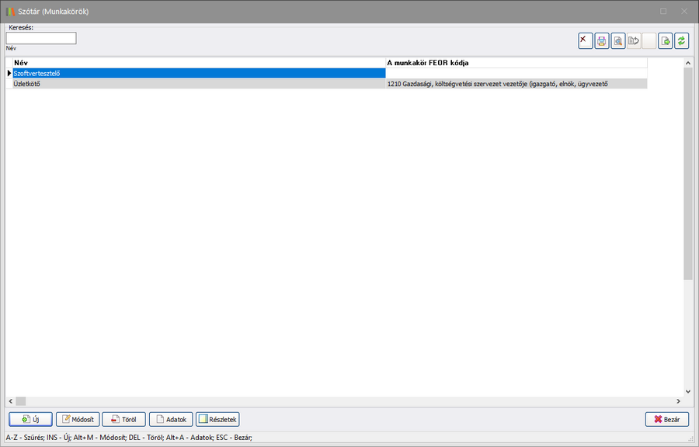Click the grayed-out undo document icon

click(x=634, y=41)
